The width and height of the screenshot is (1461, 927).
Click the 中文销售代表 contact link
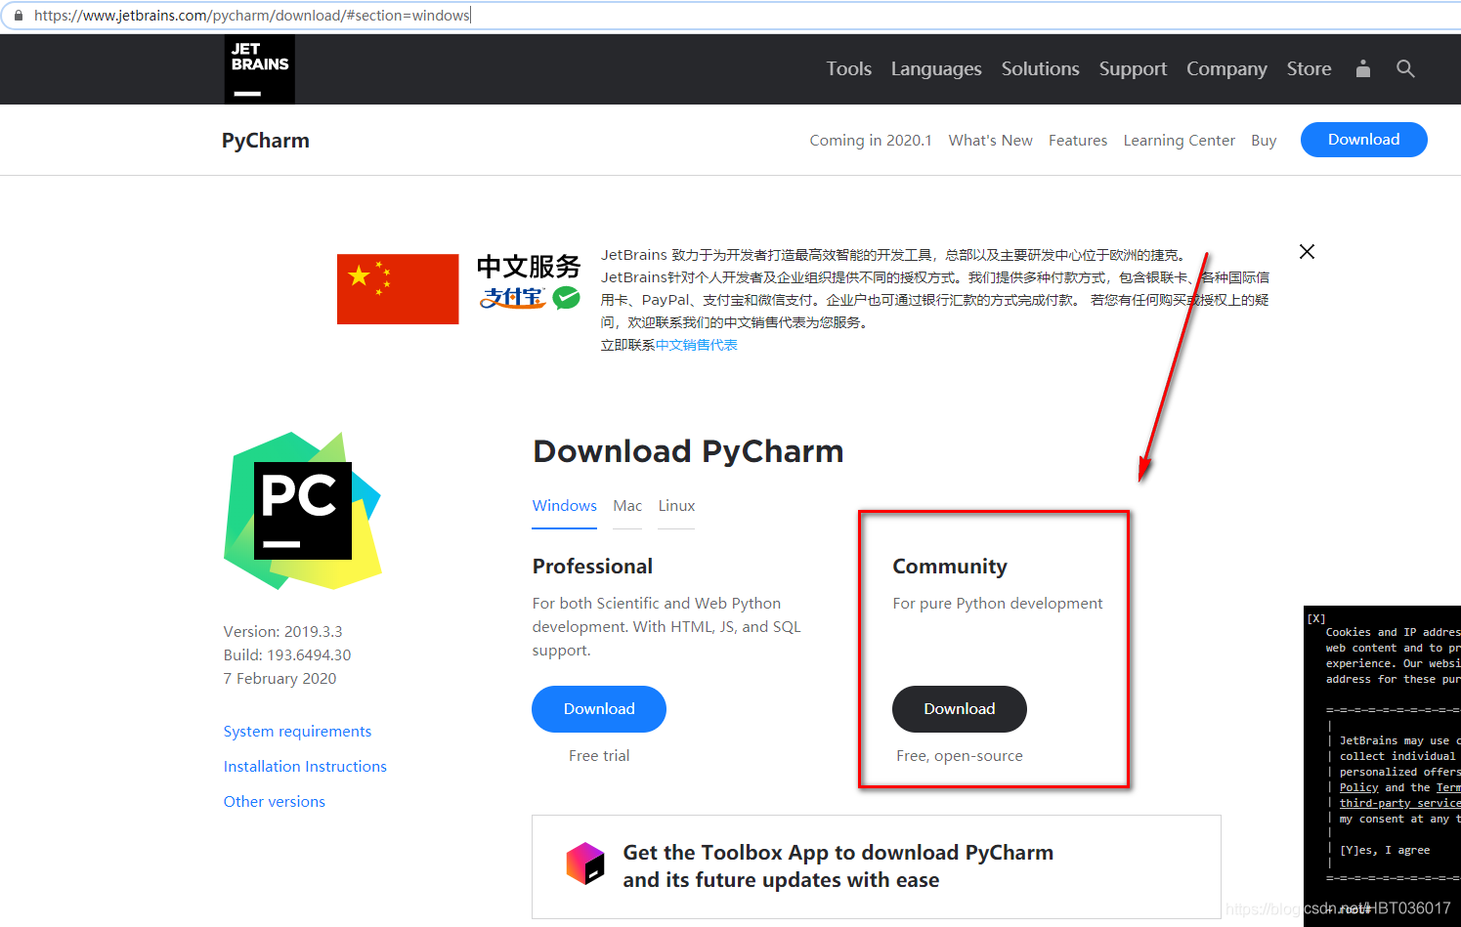coord(697,345)
